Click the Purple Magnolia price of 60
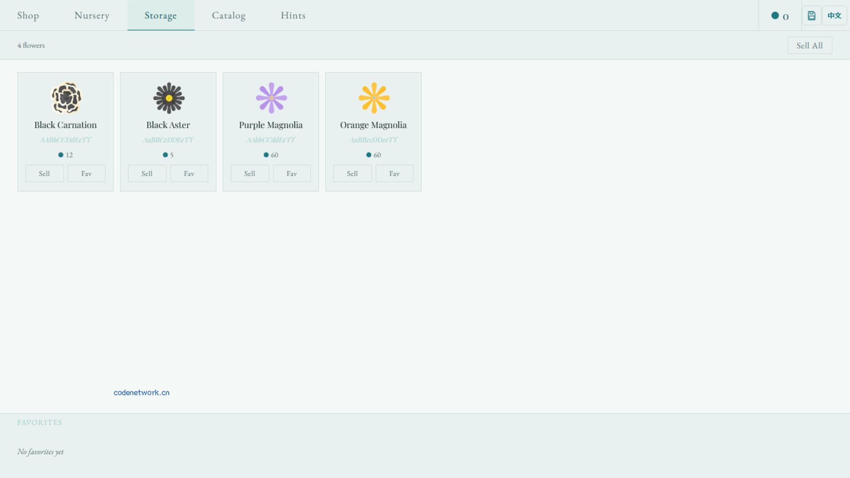Viewport: 850px width, 478px height. tap(271, 155)
